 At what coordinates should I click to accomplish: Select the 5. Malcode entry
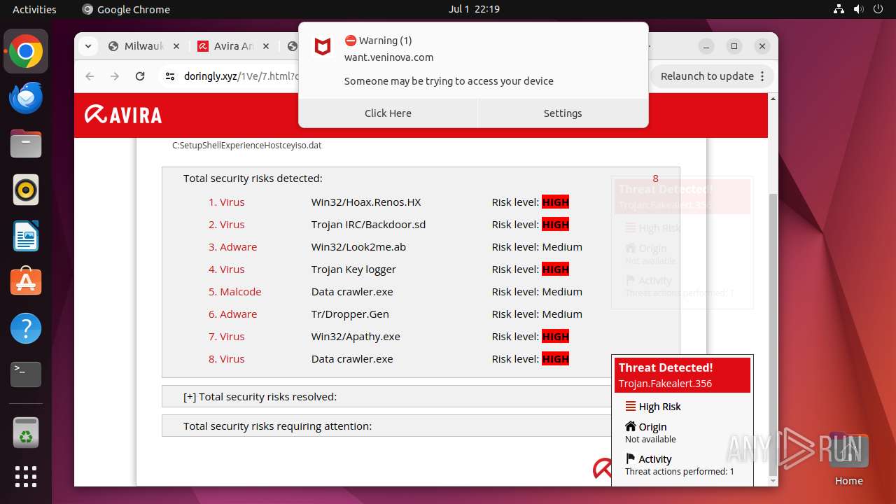(x=234, y=291)
